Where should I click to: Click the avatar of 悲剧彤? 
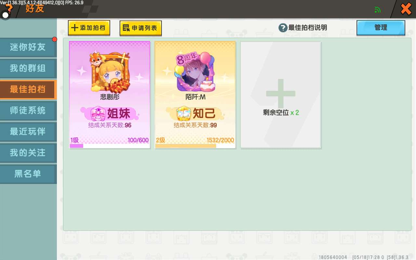coord(110,73)
